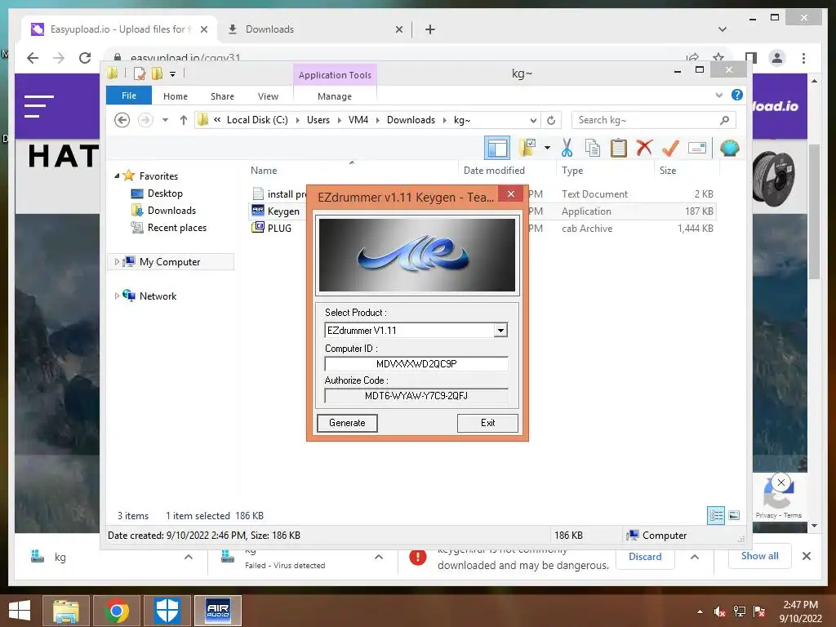The width and height of the screenshot is (836, 627).
Task: Click Local Disk (C:) breadcrumb
Action: coord(257,120)
